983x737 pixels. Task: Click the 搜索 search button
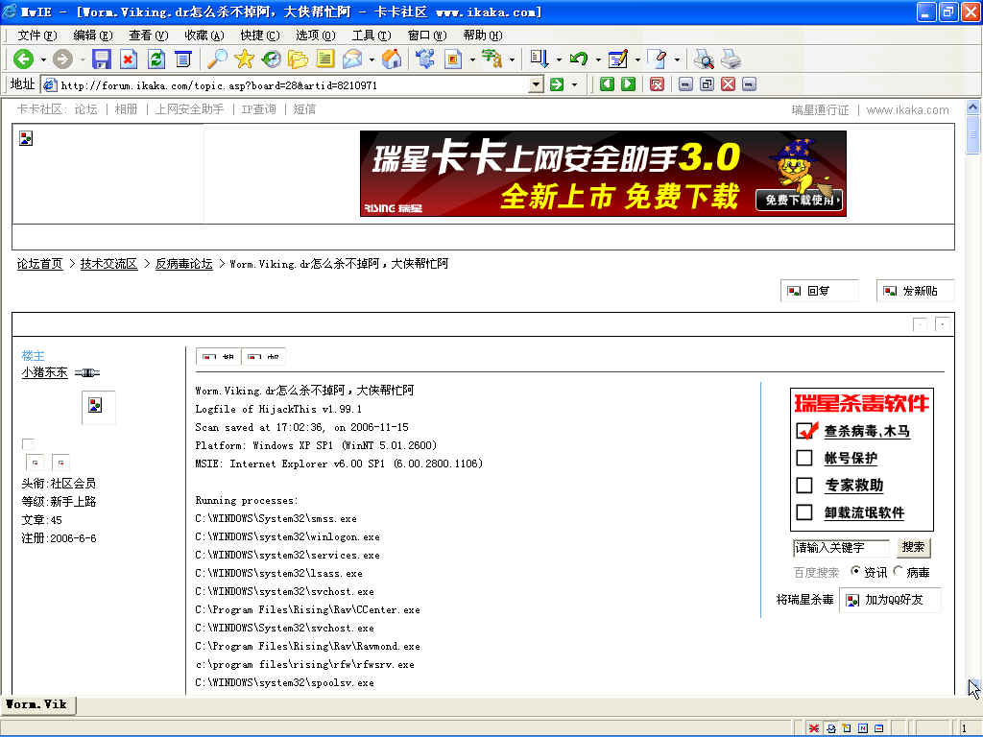(913, 547)
